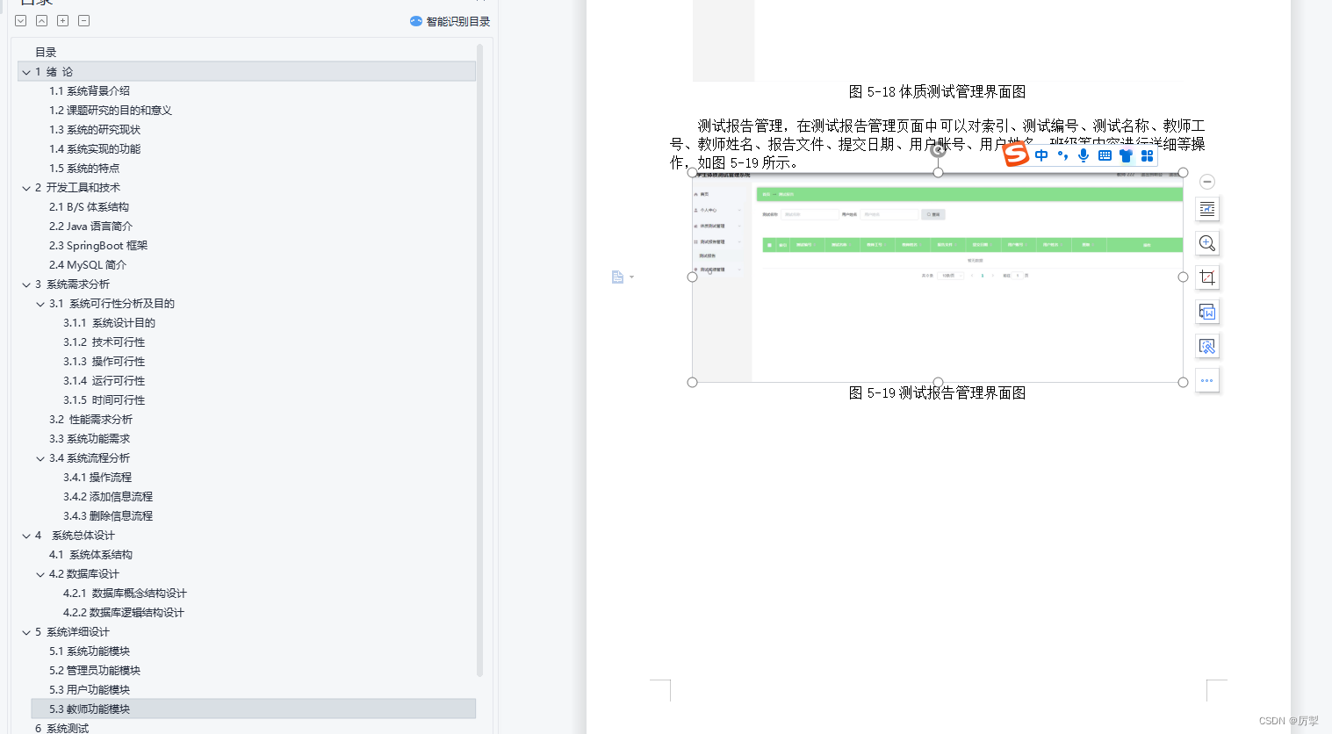Click 智能识别目录 smart outline button
Screen dimensions: 1332x734
450,21
